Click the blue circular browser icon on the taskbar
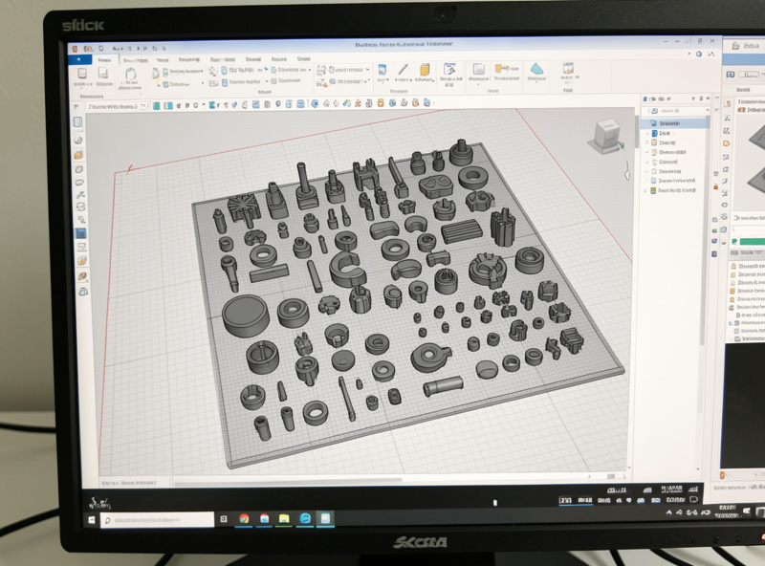This screenshot has height=566, width=765. tap(305, 518)
